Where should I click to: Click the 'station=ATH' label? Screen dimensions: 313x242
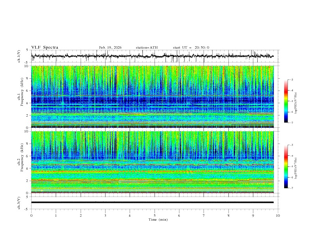[x=147, y=47]
